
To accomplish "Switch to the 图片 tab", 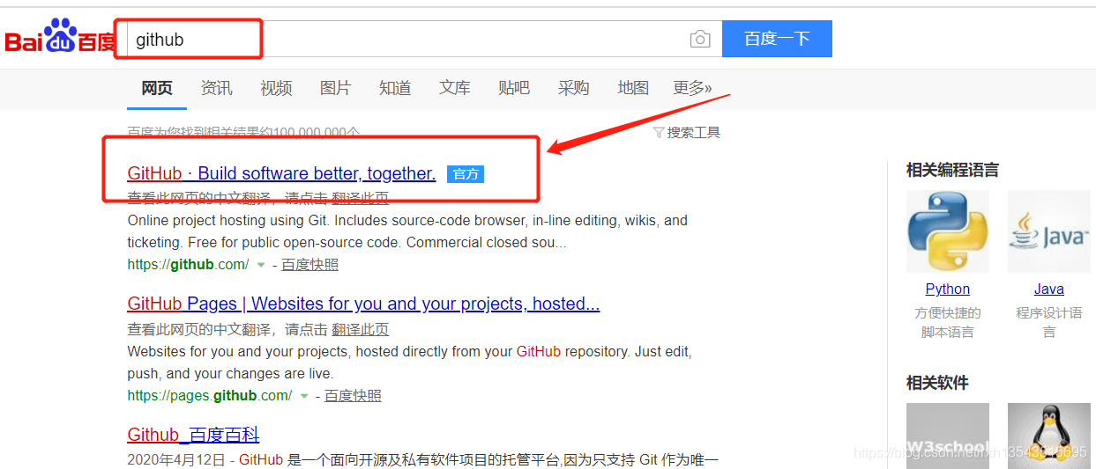I will point(335,88).
